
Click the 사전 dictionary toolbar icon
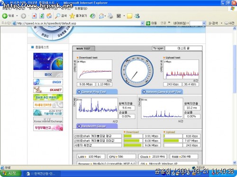[229, 23]
